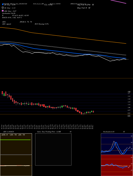Click the last red candlestick on the price chart
The width and height of the screenshot is (133, 176).
93,111
